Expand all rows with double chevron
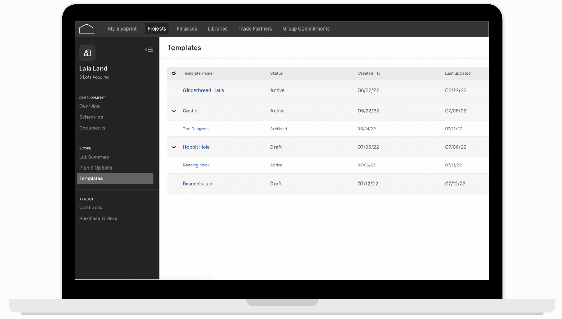Image resolution: width=562 pixels, height=319 pixels. click(174, 73)
